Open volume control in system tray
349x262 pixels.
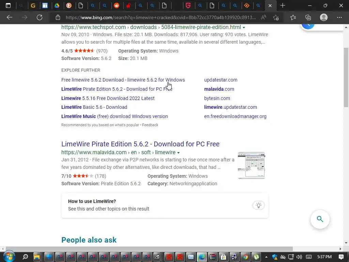point(299,257)
